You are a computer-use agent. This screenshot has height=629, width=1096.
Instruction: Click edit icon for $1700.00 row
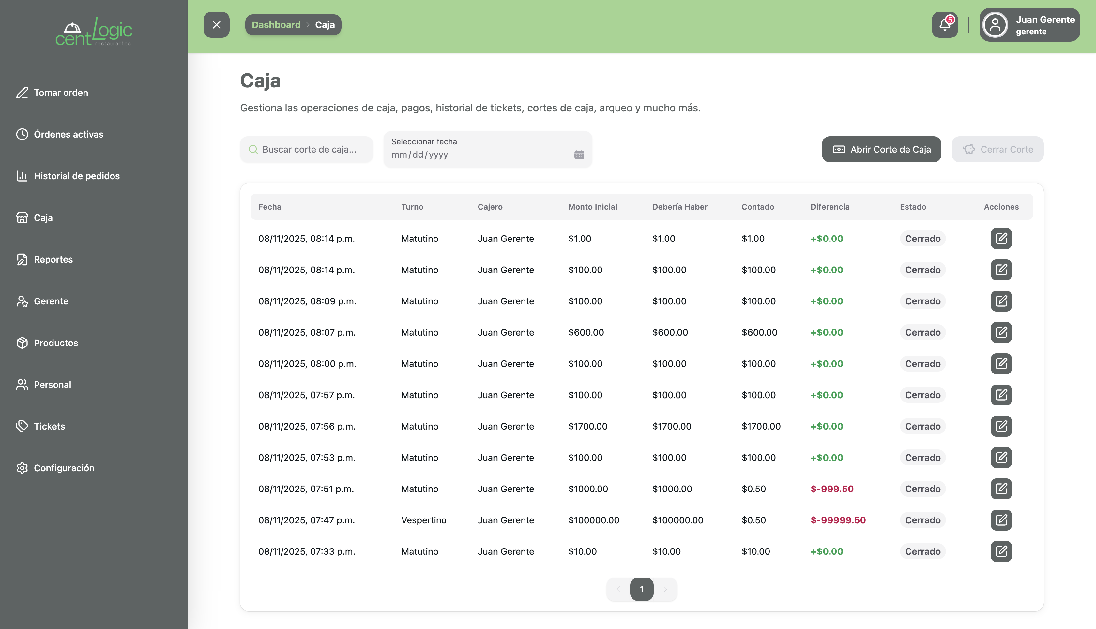pyautogui.click(x=1001, y=426)
